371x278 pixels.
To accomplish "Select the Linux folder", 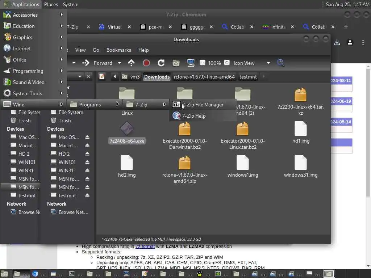I will pyautogui.click(x=127, y=94).
